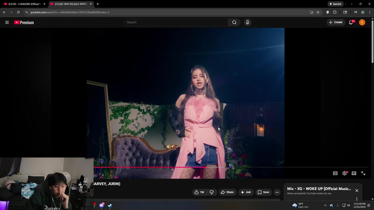Close the XG - 4 SEASONS tab
The width and height of the screenshot is (374, 210).
tap(44, 4)
